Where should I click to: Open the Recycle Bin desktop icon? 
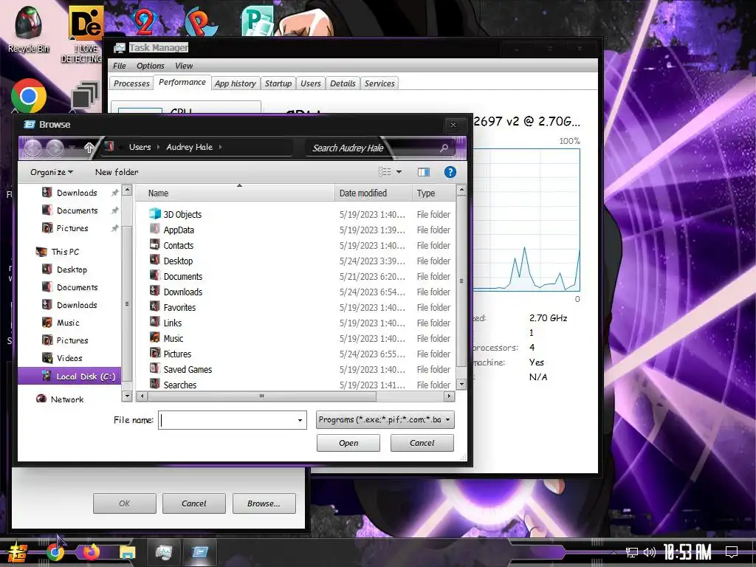click(29, 29)
